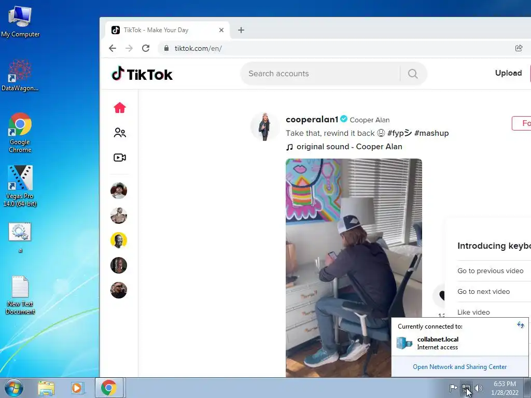Open a new browser tab with plus

(x=241, y=30)
